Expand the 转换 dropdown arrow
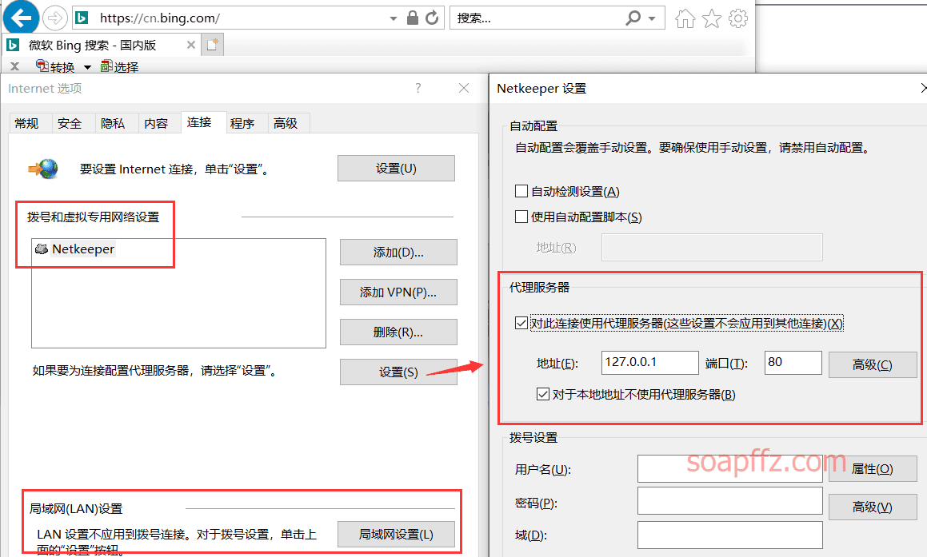 click(x=87, y=67)
